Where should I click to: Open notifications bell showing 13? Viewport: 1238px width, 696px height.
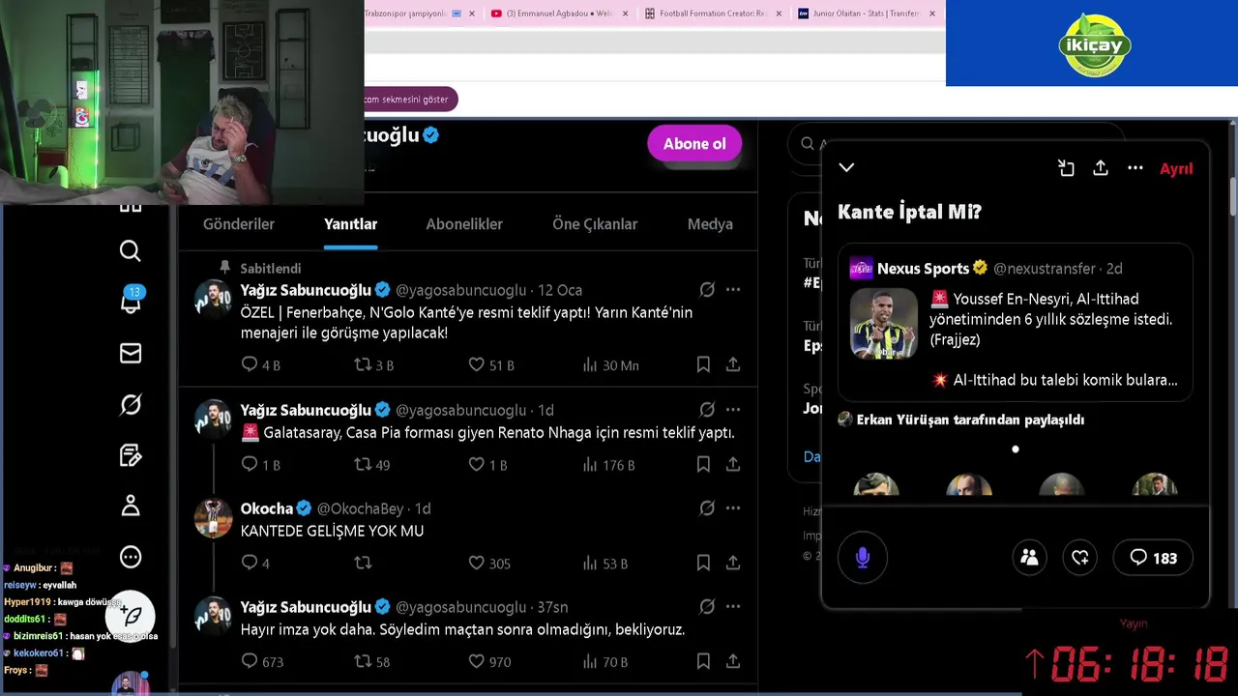pos(131,301)
